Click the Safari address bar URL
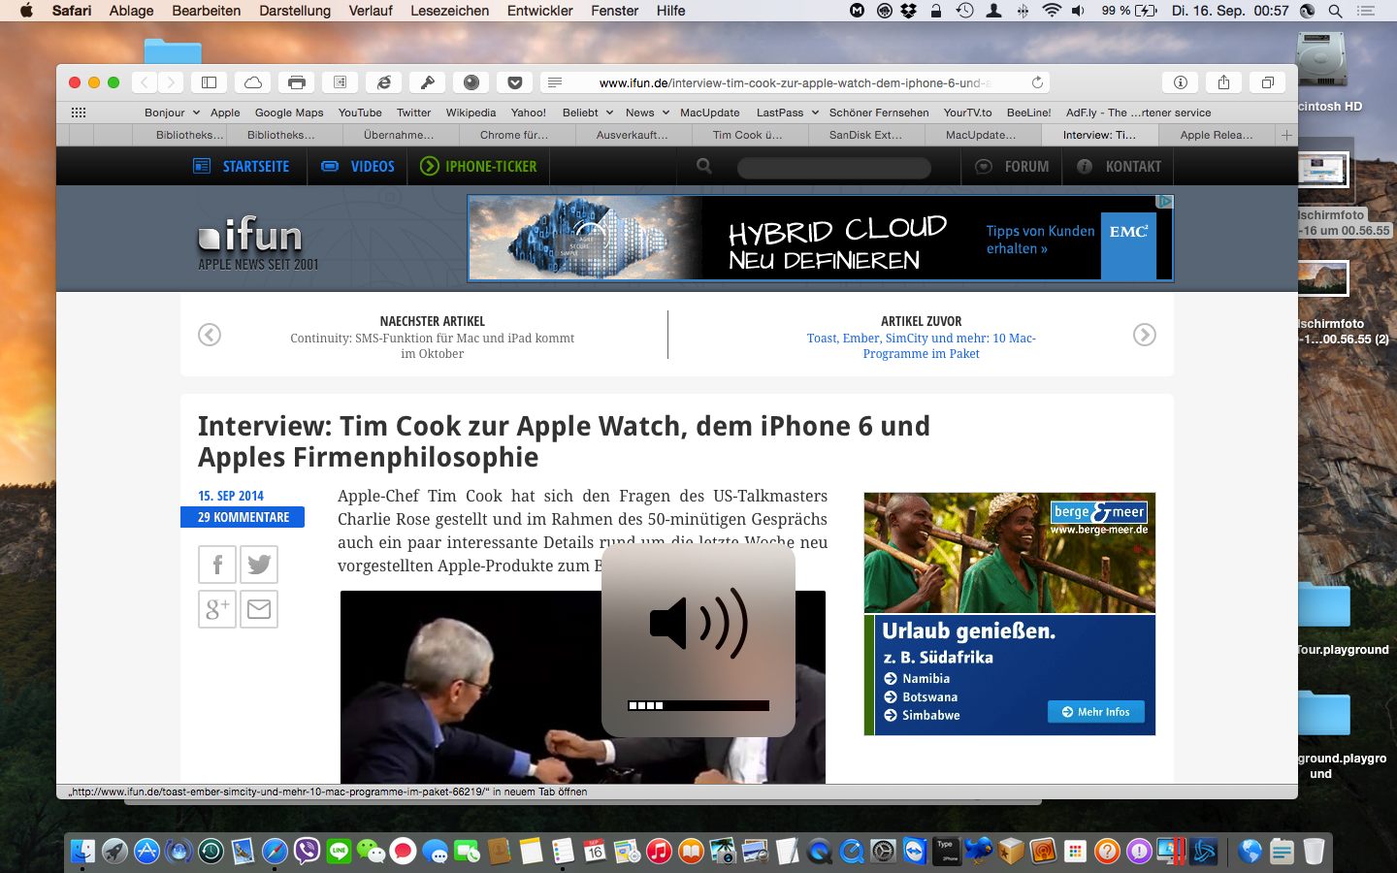Image resolution: width=1397 pixels, height=873 pixels. 796,82
